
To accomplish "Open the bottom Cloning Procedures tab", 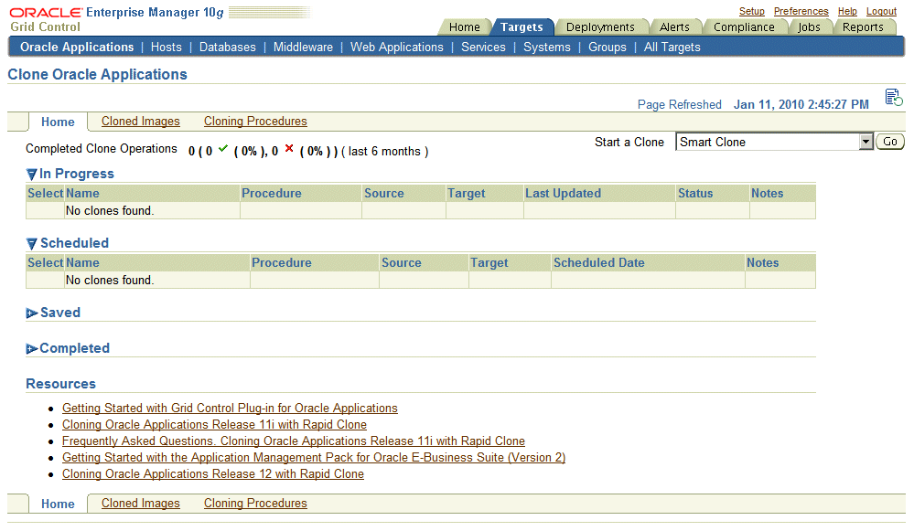I will pos(255,503).
